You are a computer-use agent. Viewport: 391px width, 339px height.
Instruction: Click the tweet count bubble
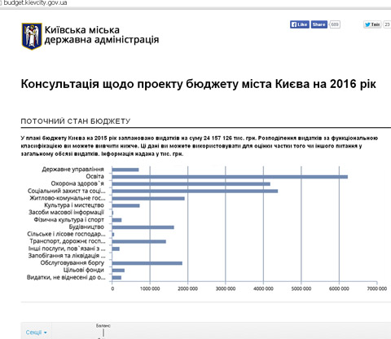387,24
